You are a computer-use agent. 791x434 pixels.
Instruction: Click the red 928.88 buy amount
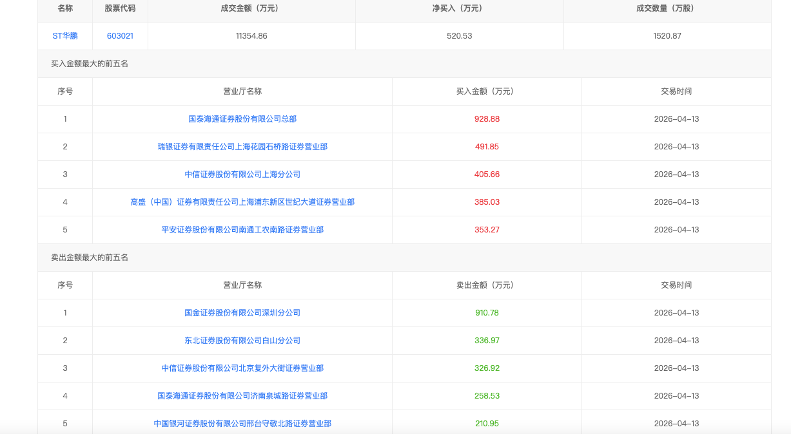[487, 119]
